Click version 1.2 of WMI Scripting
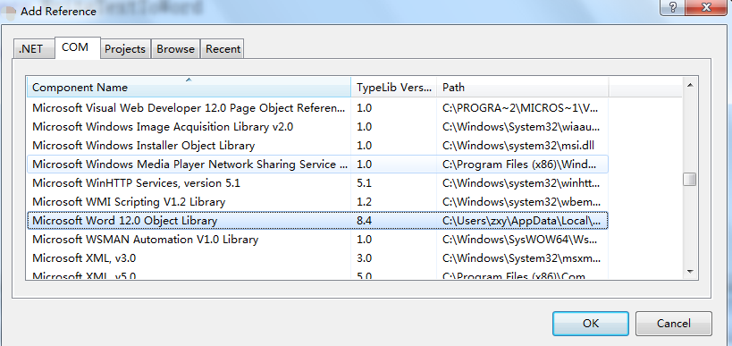732x346 pixels. (364, 202)
